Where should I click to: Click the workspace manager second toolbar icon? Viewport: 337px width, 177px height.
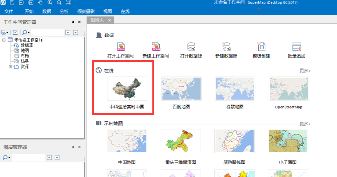[x=15, y=32]
